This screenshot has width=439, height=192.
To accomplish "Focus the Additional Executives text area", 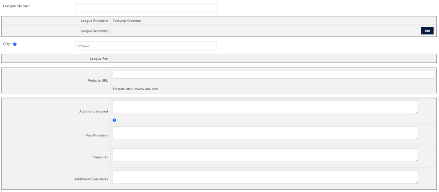I will [x=265, y=177].
